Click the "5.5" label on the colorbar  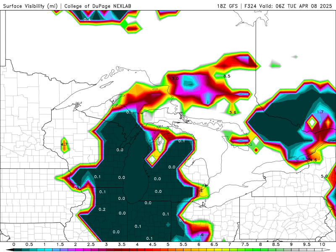point(184,244)
